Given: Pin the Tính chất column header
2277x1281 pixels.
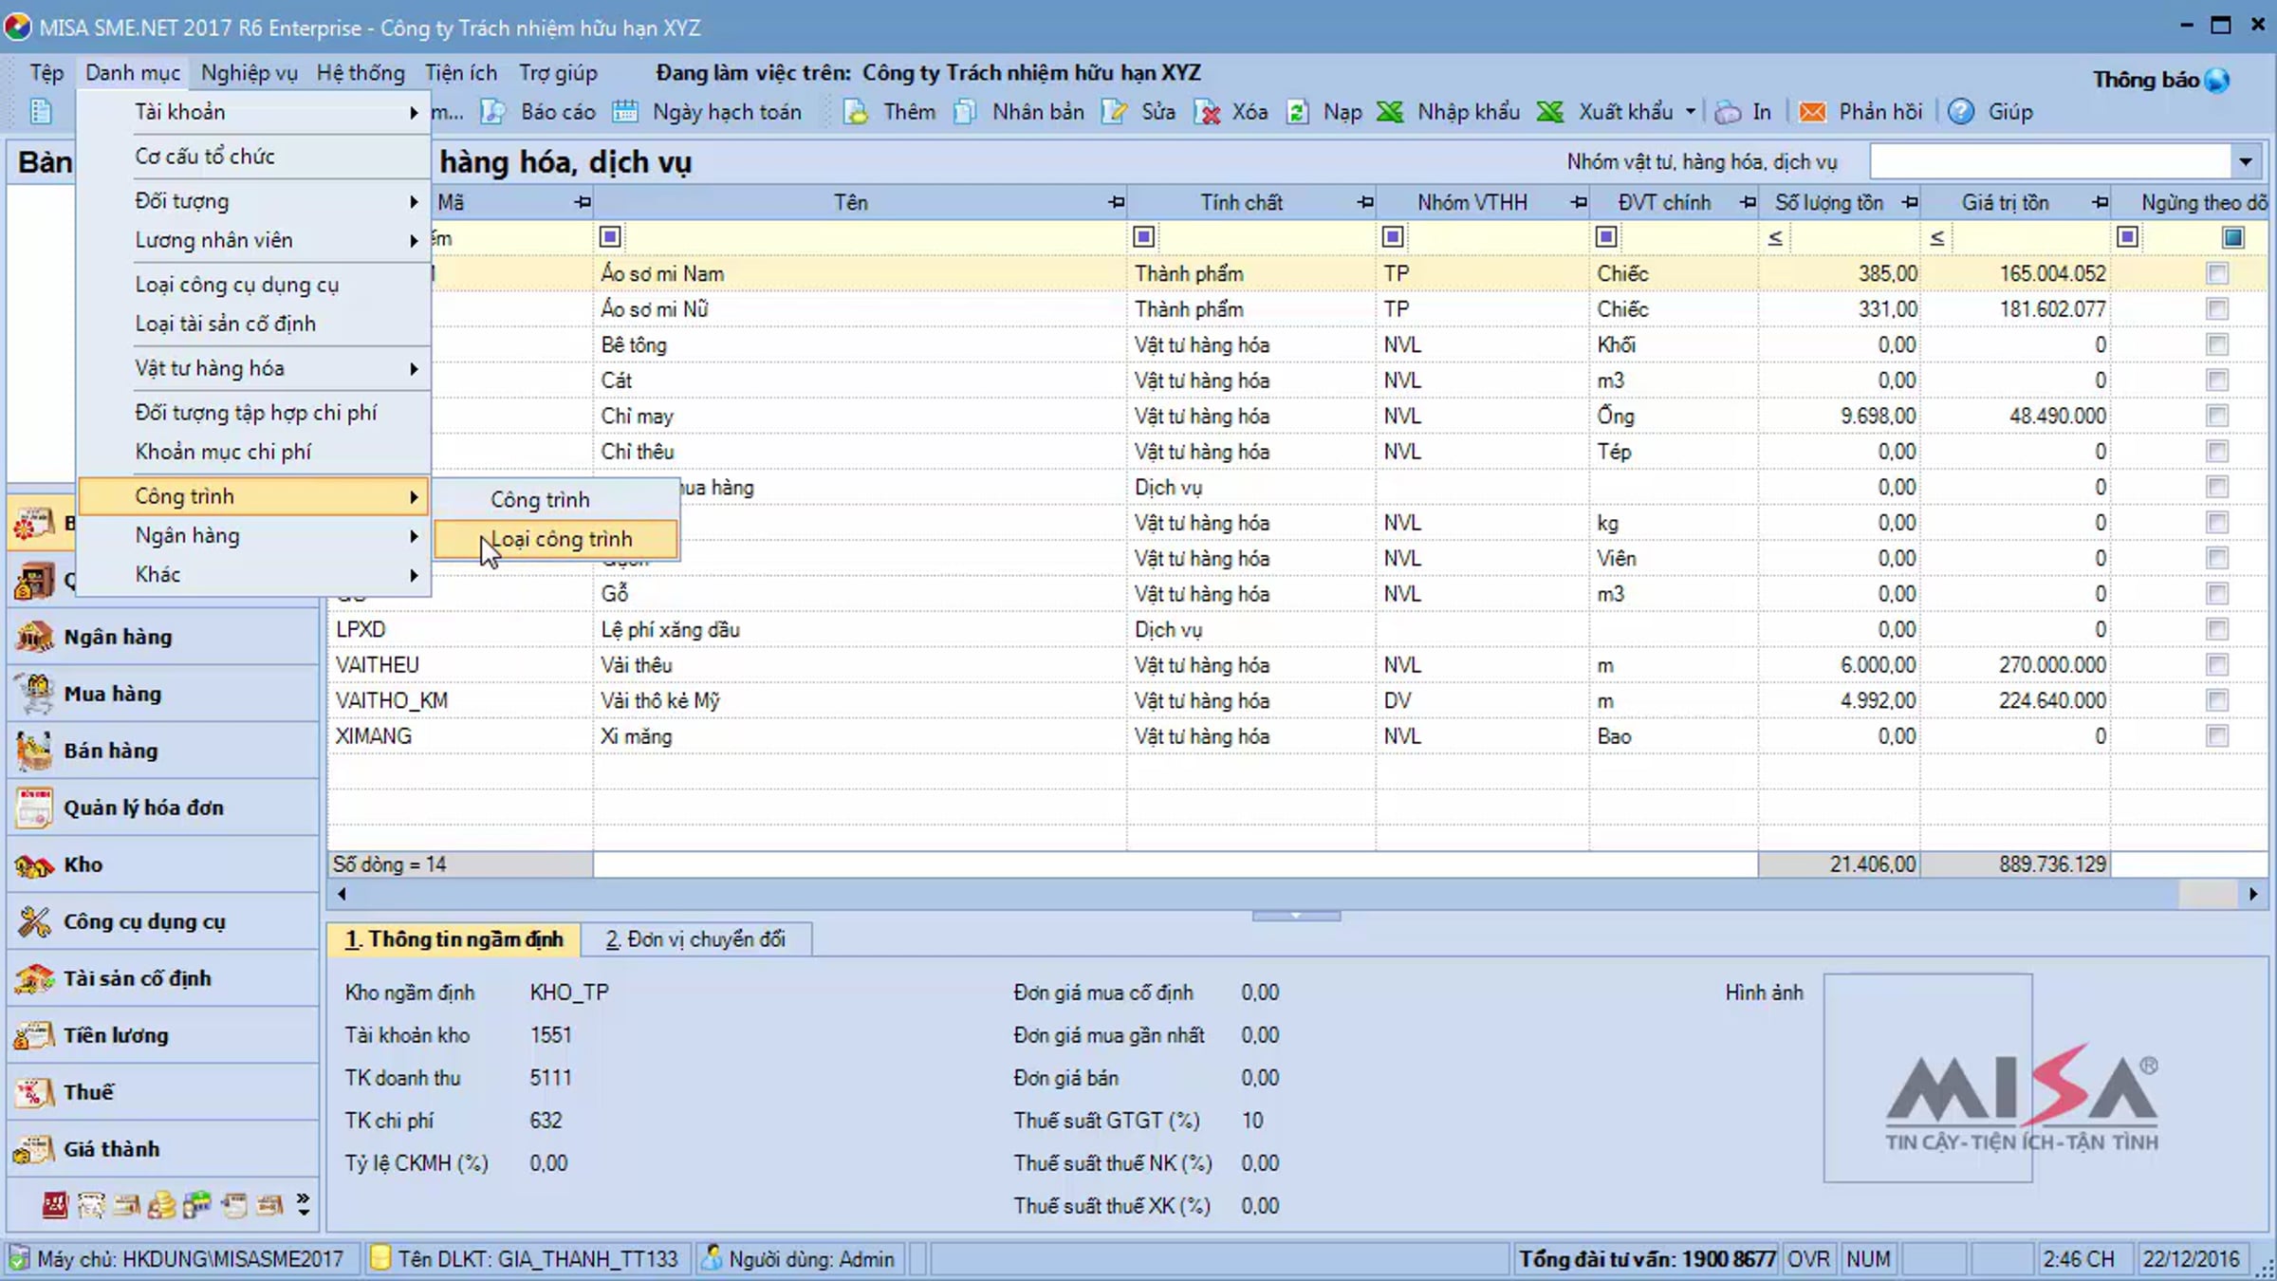Looking at the screenshot, I should [x=1365, y=202].
